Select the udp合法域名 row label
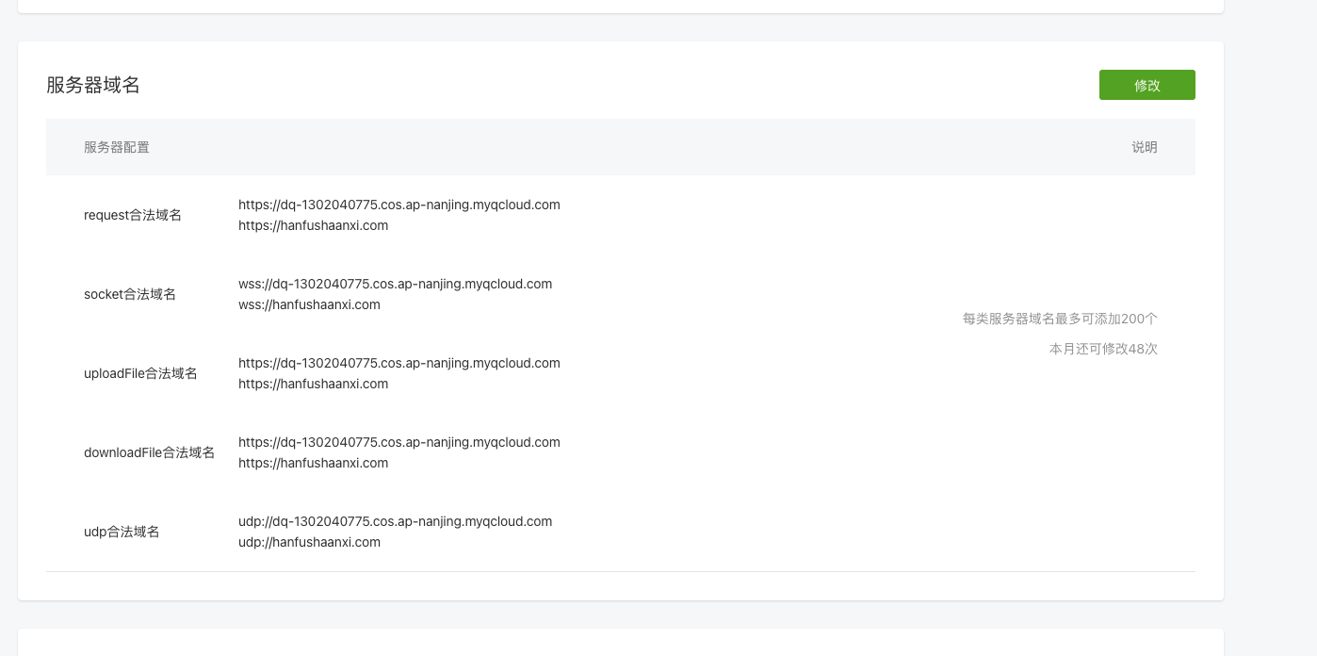This screenshot has height=656, width=1317. click(x=122, y=532)
